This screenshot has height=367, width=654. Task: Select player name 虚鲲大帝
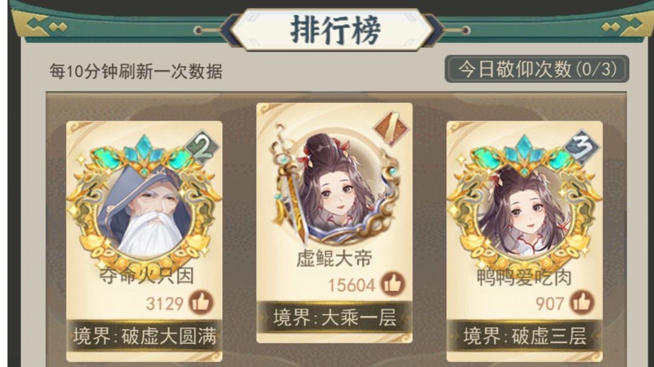[x=334, y=259]
